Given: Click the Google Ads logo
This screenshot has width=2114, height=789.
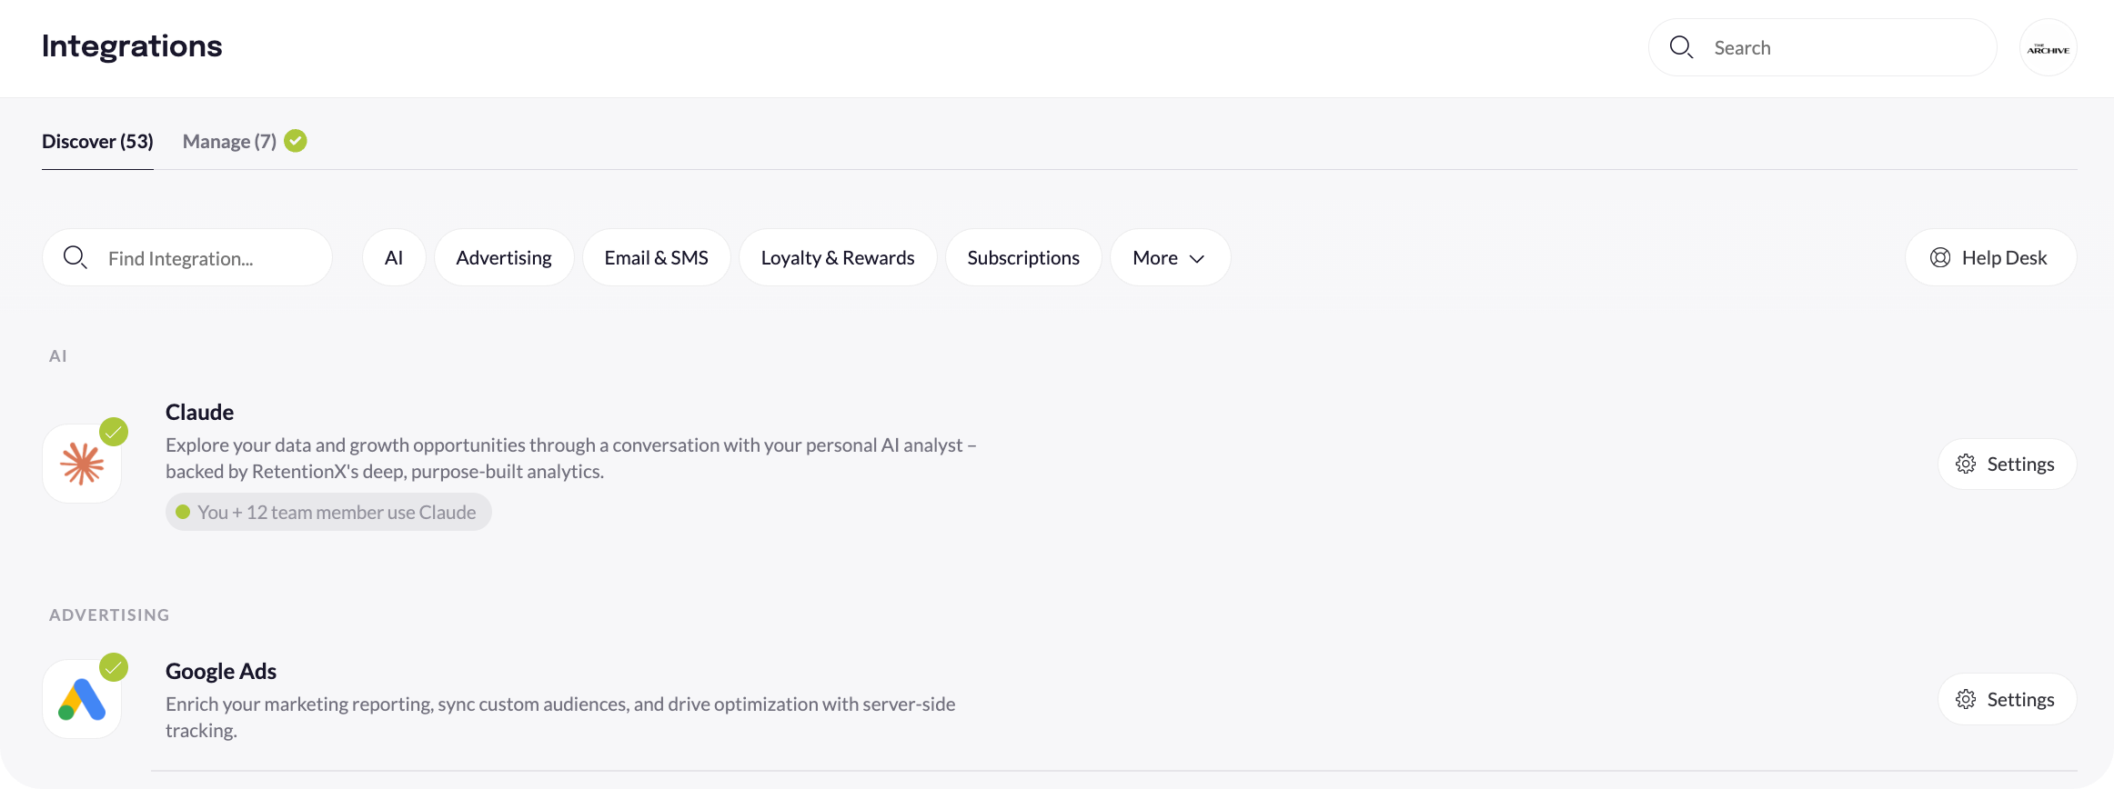Looking at the screenshot, I should (82, 699).
